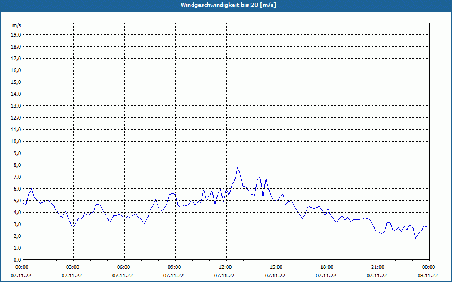Select the y-axis value '15,0'

pyautogui.click(x=16, y=82)
